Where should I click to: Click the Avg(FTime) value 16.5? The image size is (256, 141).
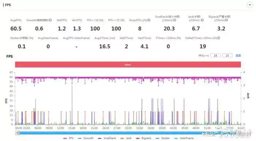tap(105, 47)
